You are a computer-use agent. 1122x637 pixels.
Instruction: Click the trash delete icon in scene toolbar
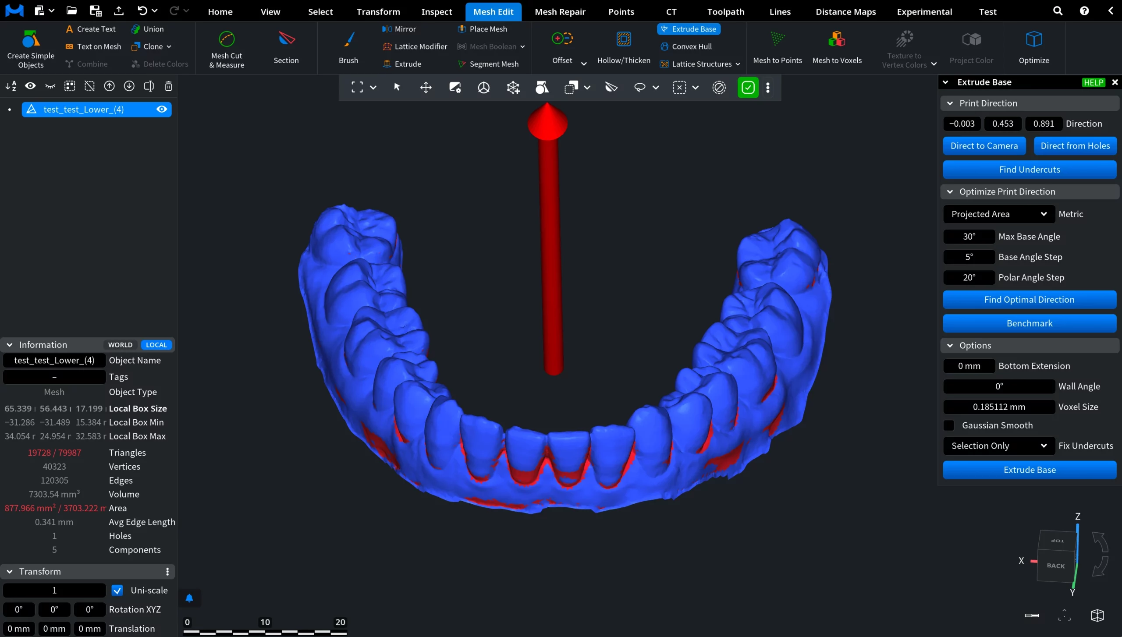point(168,86)
